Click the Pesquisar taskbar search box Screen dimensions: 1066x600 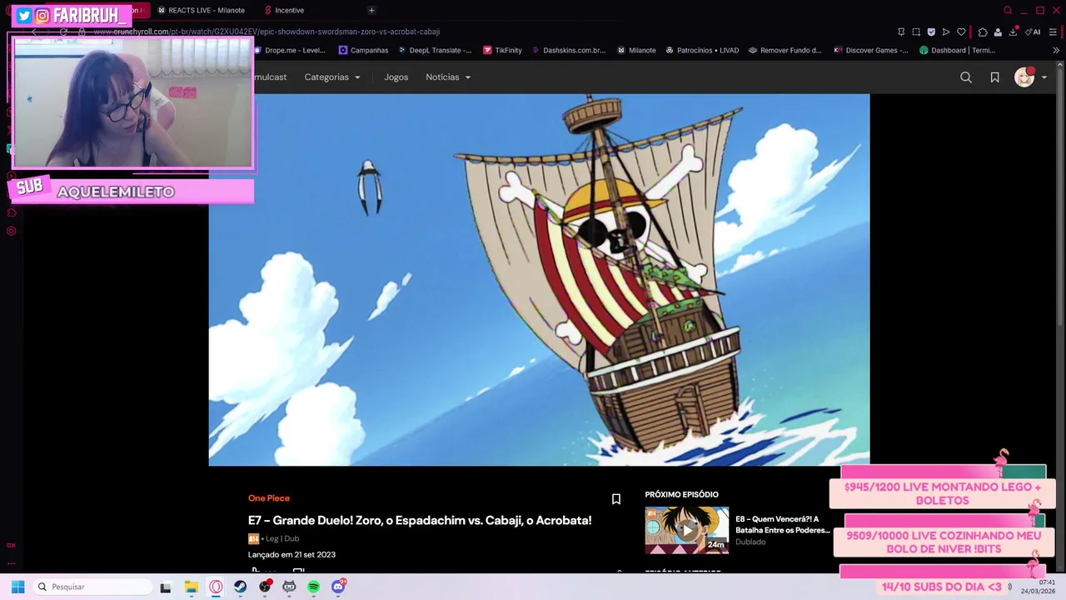point(93,587)
